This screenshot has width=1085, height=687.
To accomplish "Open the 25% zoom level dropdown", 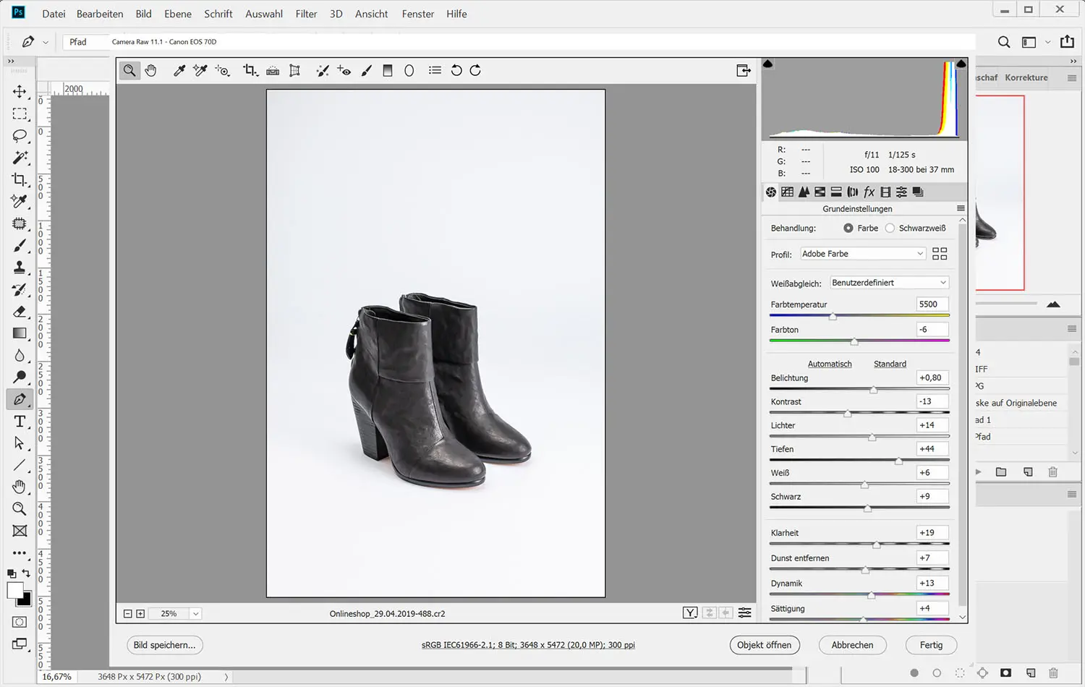I will 195,613.
